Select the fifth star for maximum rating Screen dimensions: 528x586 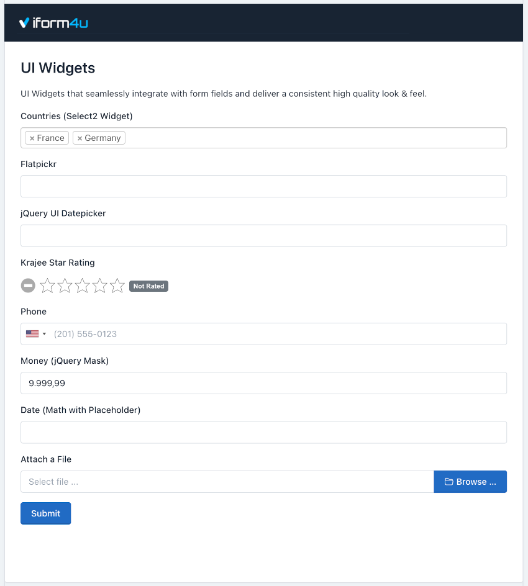point(117,286)
